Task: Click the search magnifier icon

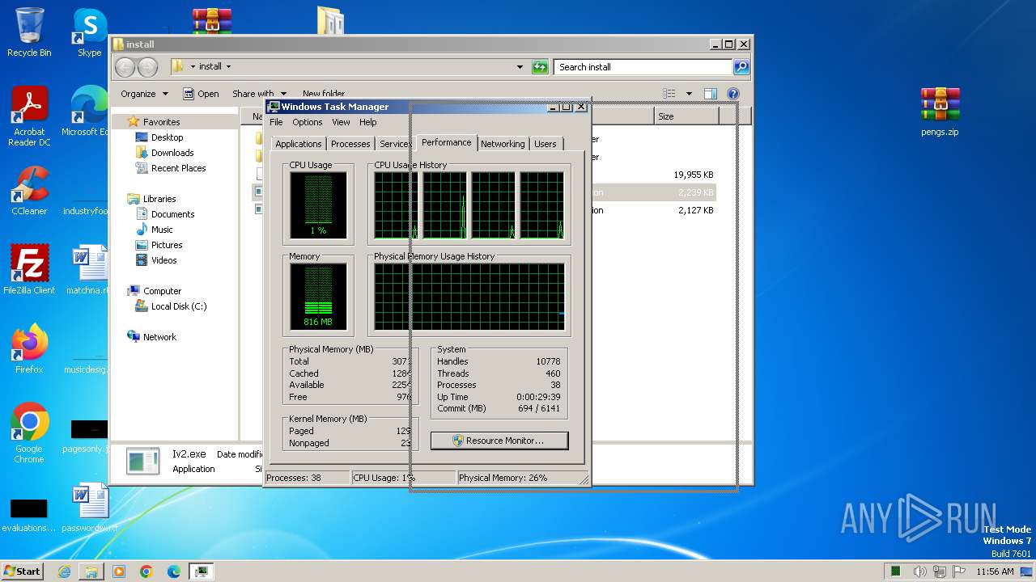Action: [741, 67]
